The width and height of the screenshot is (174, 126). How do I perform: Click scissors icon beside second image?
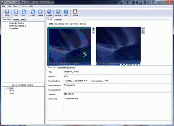click(143, 32)
